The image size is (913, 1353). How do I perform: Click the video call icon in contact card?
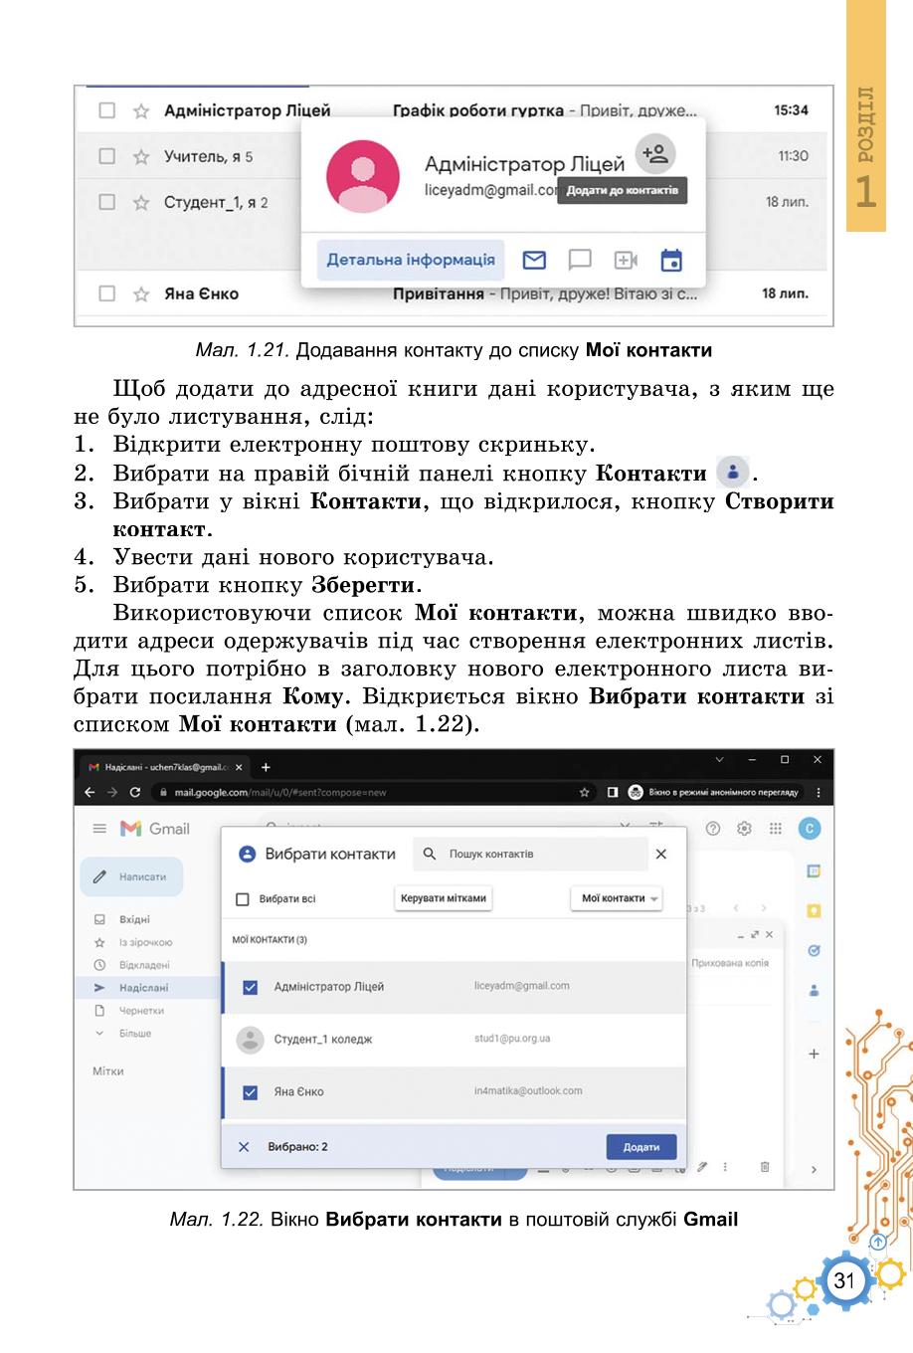point(626,261)
